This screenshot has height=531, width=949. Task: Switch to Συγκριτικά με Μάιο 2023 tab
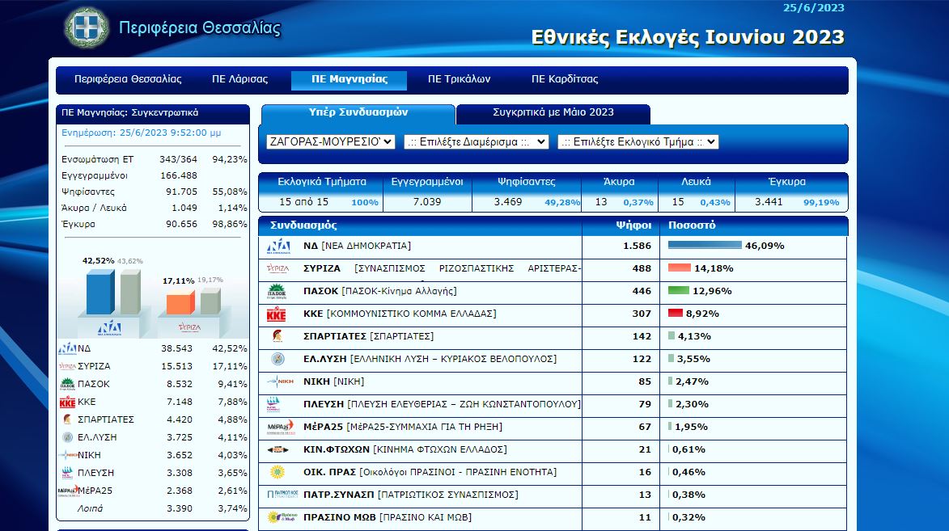[553, 114]
